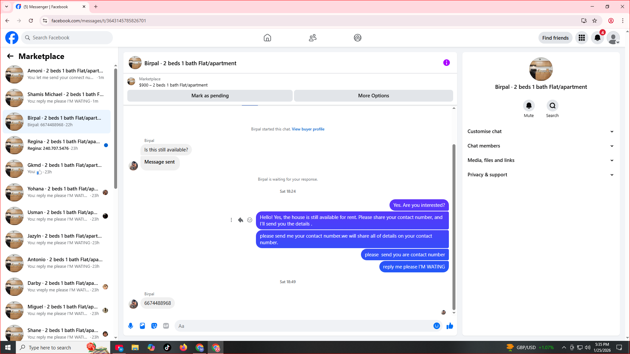Viewport: 630px width, 354px height.
Task: Reply to the Hello message
Action: click(241, 220)
